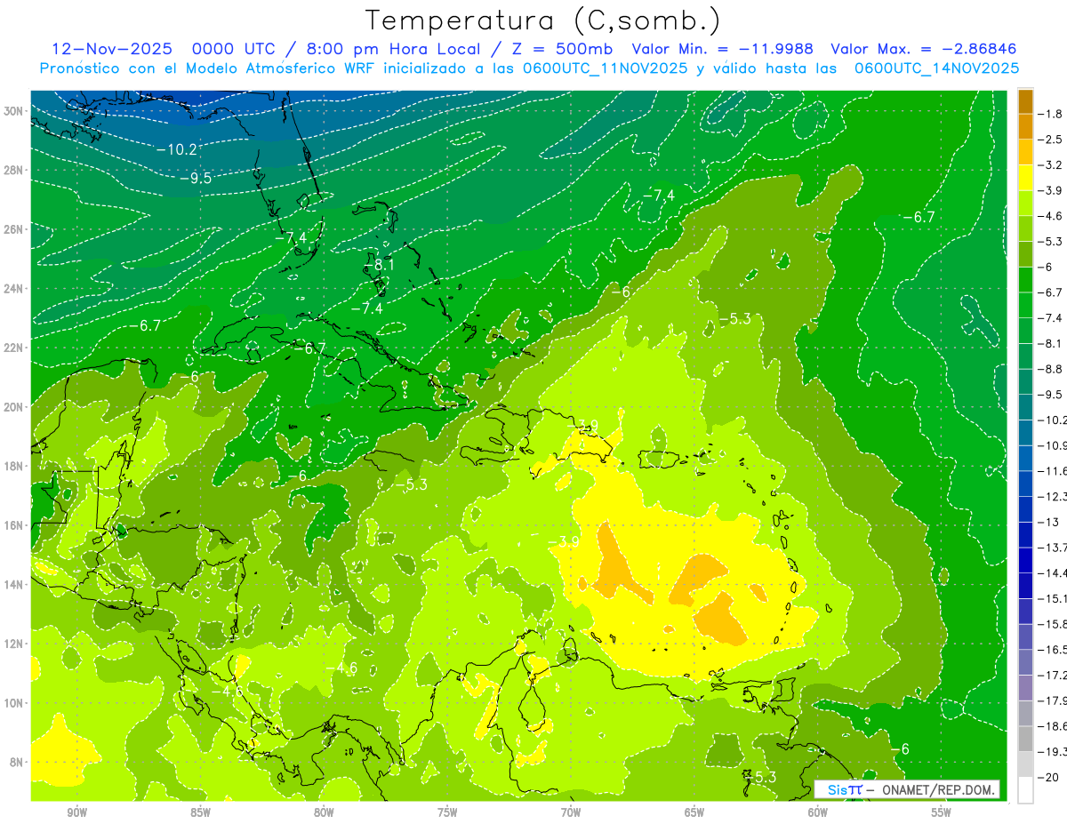This screenshot has width=1067, height=824.
Task: Click the '24N' latitude axis label
Action: (x=15, y=288)
